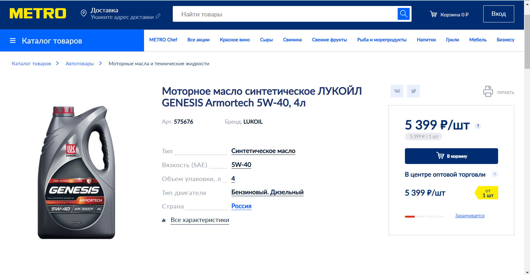Share the product on VK

point(397,91)
